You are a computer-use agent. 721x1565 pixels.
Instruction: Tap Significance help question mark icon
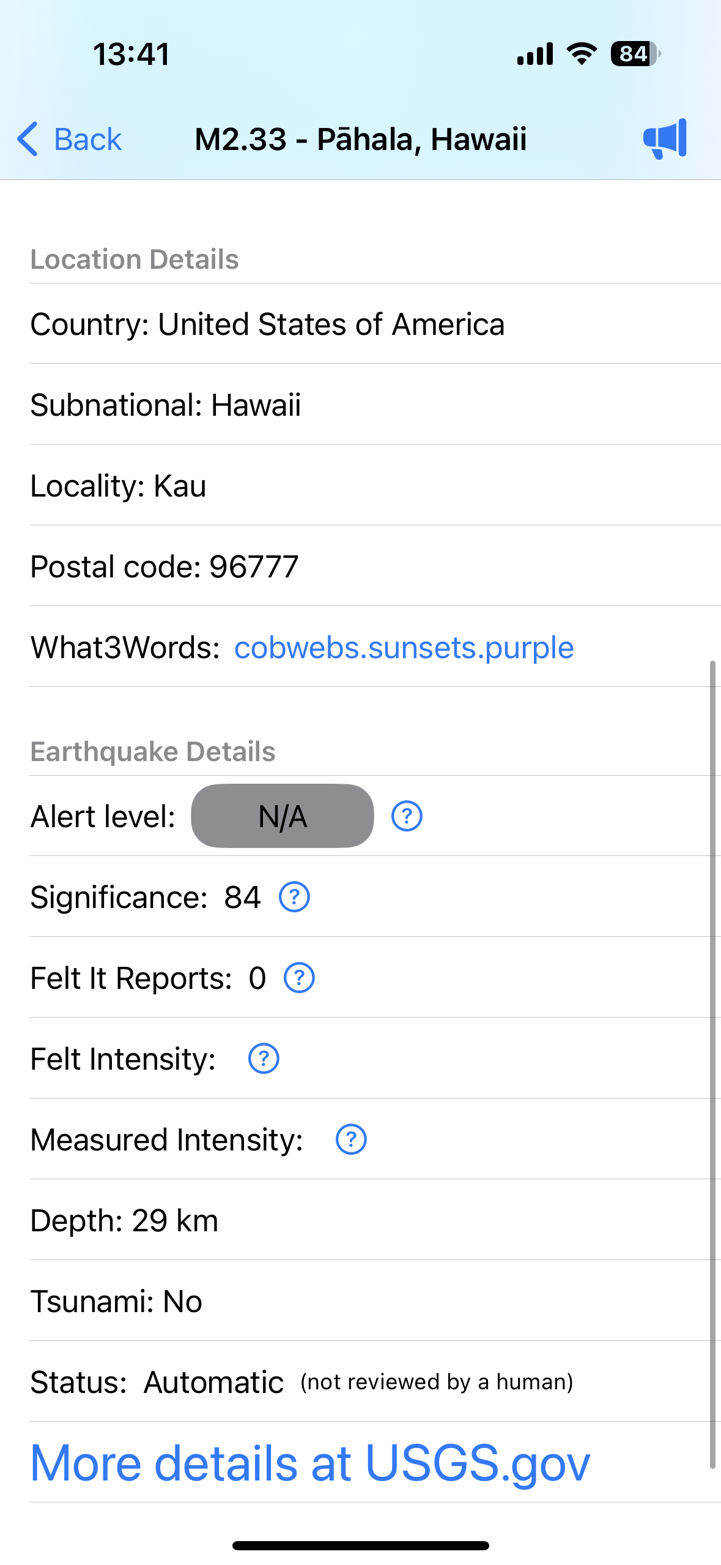point(294,897)
